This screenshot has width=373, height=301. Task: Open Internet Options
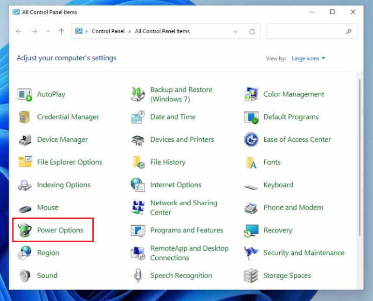(x=176, y=185)
